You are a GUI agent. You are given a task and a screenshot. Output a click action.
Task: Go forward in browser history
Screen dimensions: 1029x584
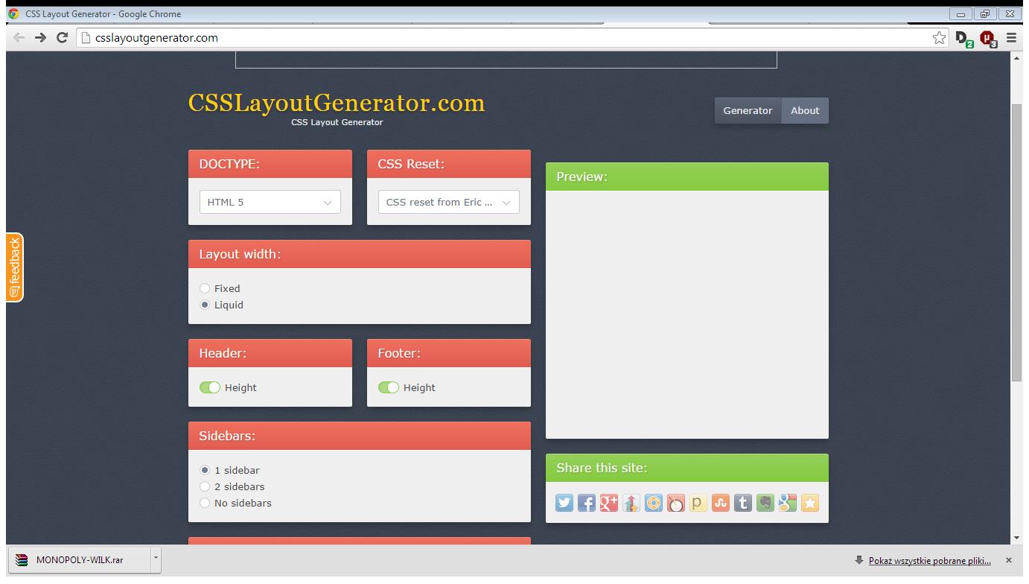pos(40,38)
